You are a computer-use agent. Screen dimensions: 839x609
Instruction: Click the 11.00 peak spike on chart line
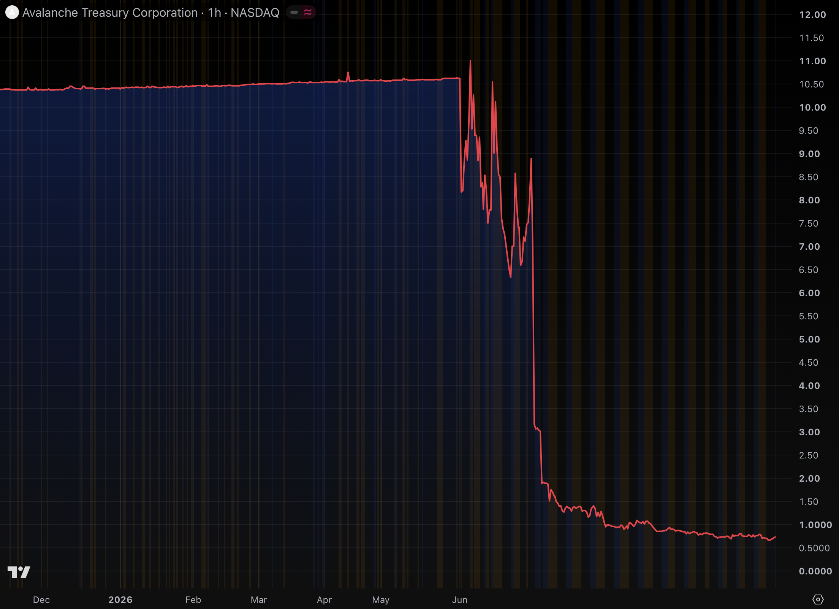click(470, 61)
